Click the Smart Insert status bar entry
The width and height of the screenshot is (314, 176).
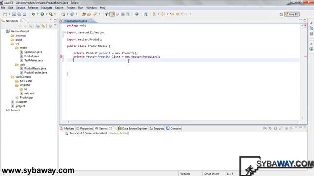[x=211, y=174]
